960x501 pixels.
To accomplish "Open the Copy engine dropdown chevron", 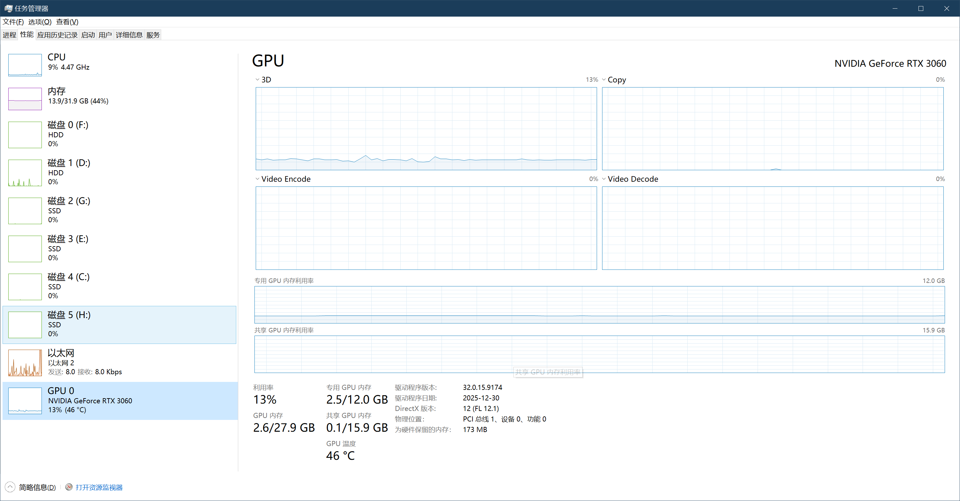I will [x=604, y=80].
